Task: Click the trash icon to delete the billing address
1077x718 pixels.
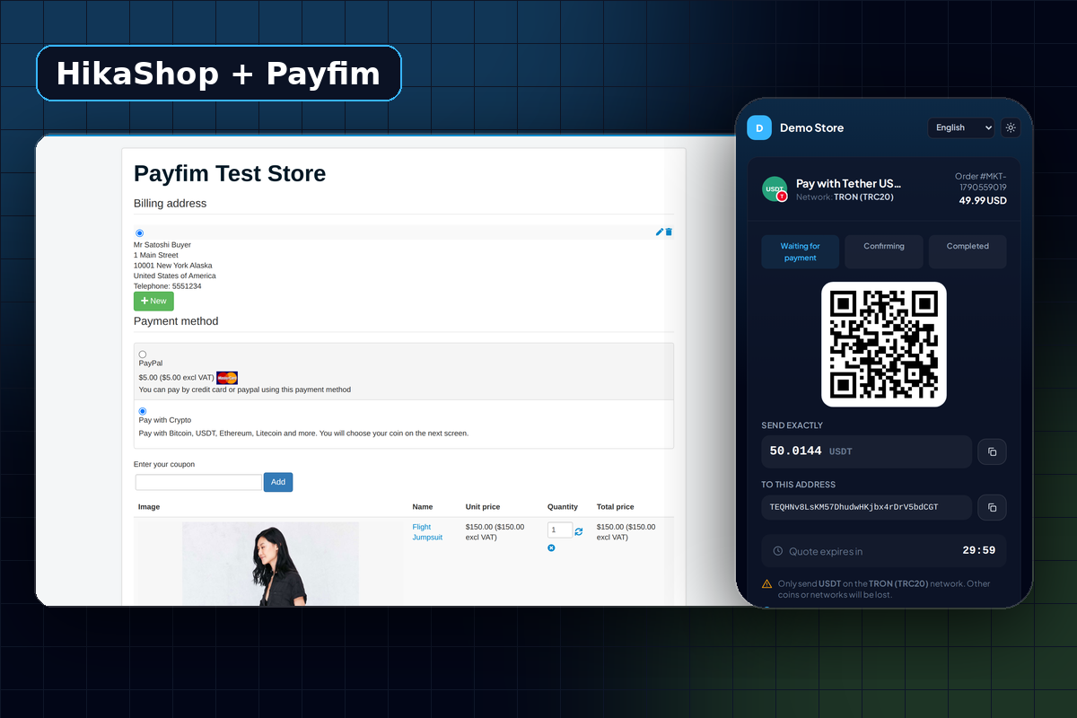Action: pos(669,232)
